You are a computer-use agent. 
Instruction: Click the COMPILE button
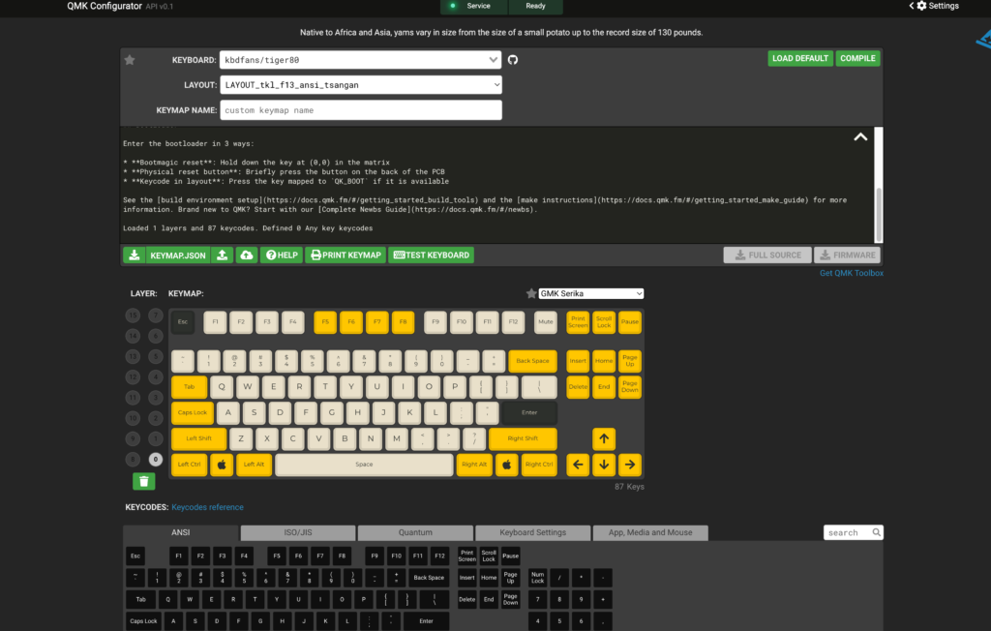point(857,58)
